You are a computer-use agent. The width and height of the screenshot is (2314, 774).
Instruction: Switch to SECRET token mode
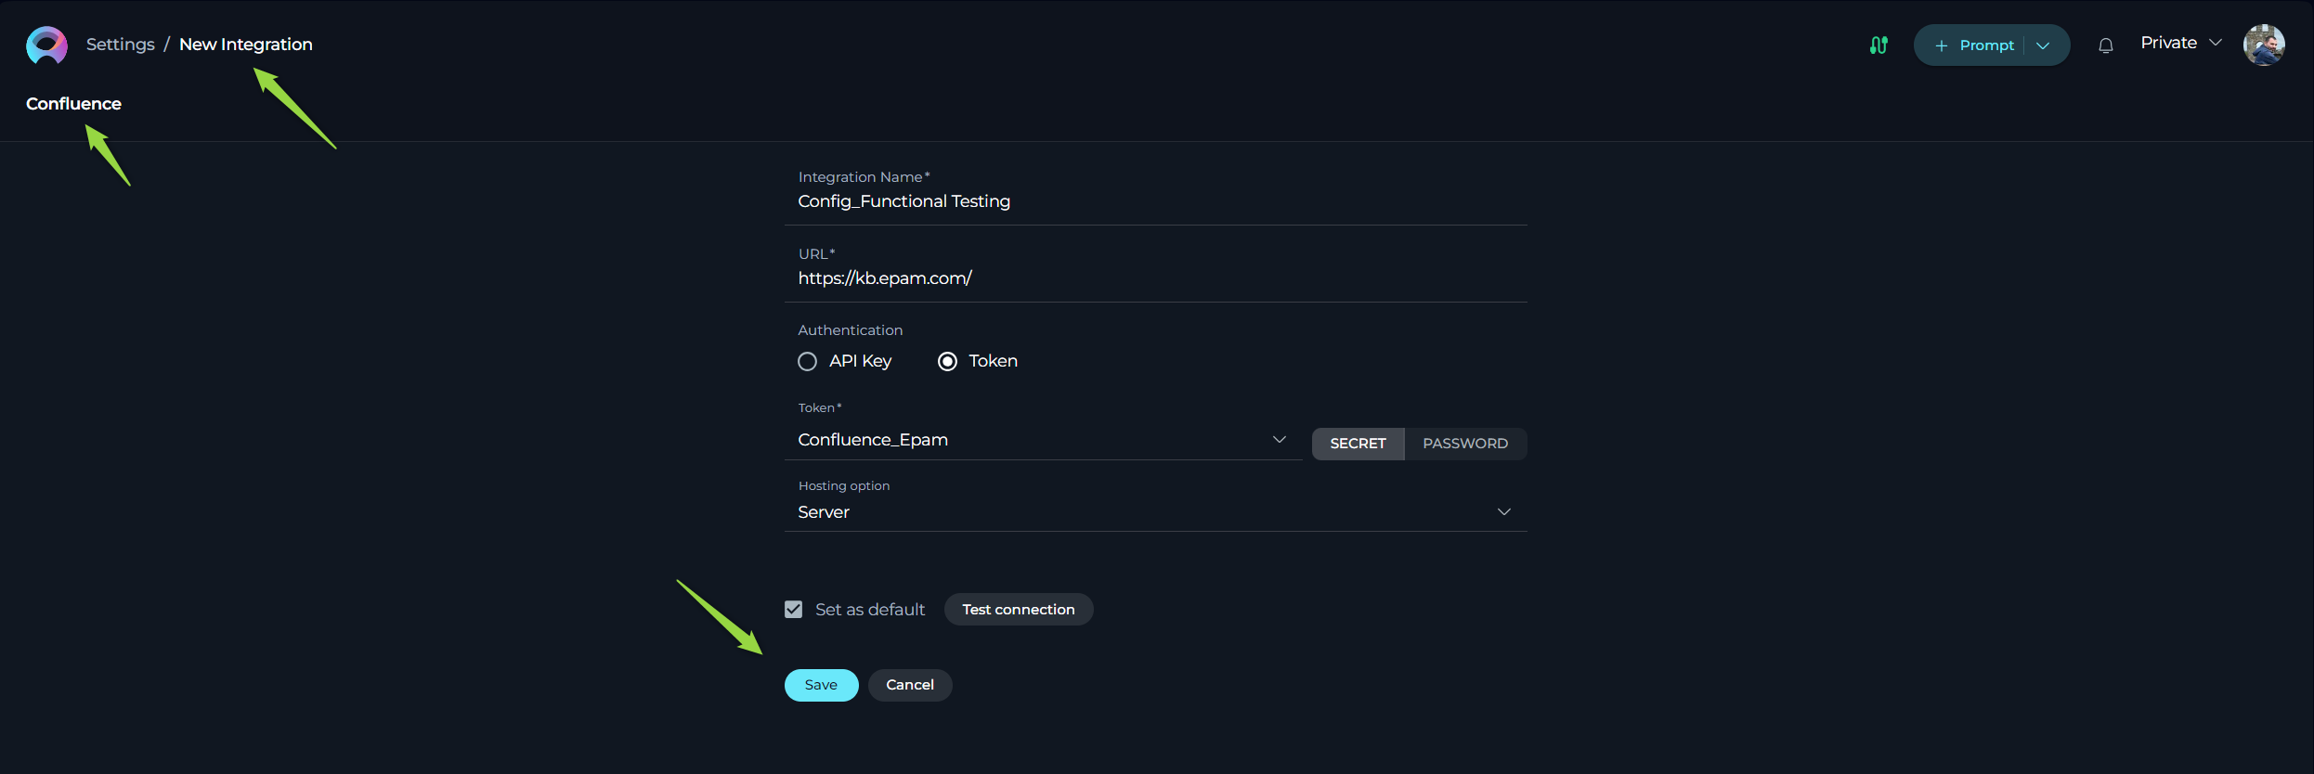point(1358,444)
